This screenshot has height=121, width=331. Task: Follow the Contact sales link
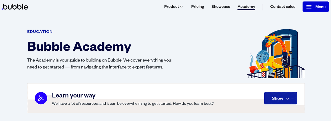tap(283, 7)
